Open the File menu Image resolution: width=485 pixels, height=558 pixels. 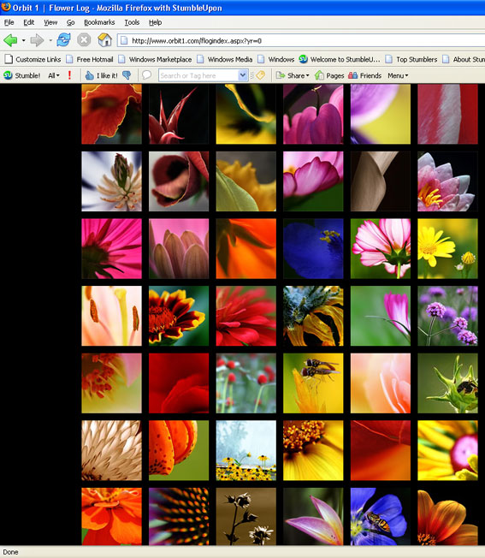click(x=9, y=22)
